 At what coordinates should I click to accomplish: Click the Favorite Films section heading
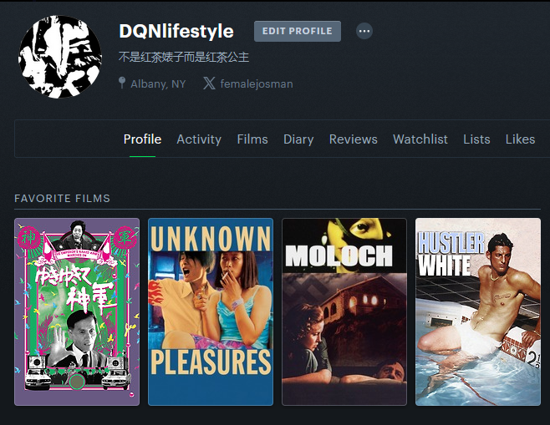63,199
